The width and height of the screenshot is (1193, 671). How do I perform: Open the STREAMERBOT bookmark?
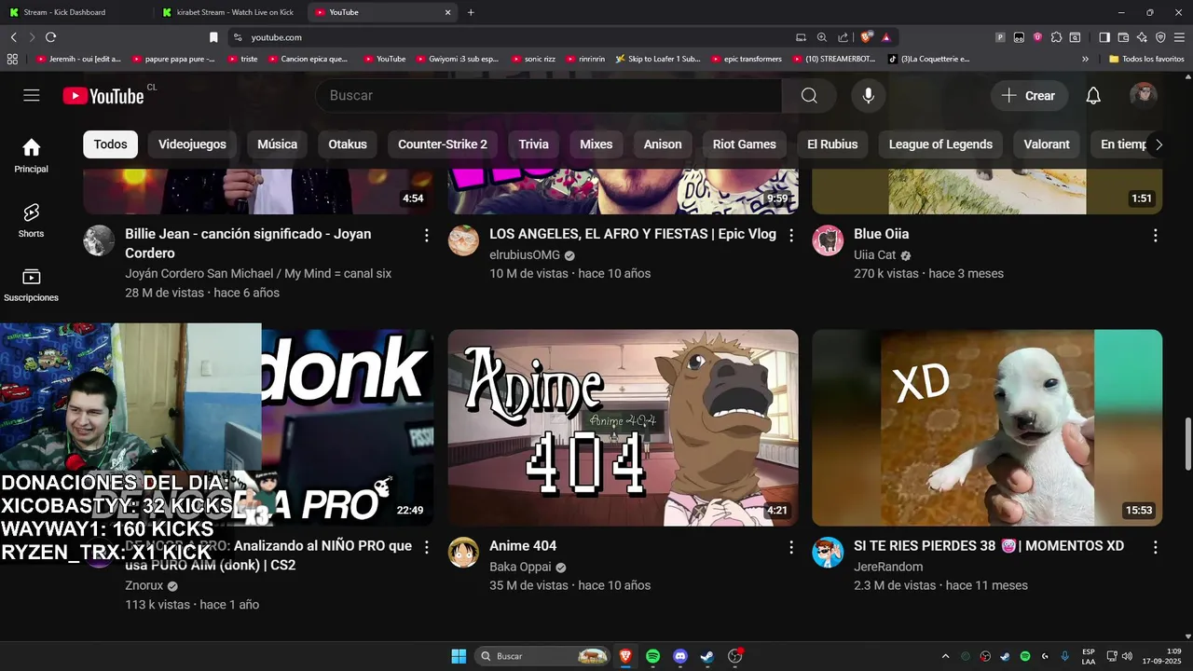click(x=834, y=59)
